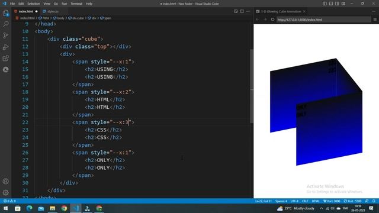
Task: Click the rendered blue cube in preview
Action: [316, 112]
